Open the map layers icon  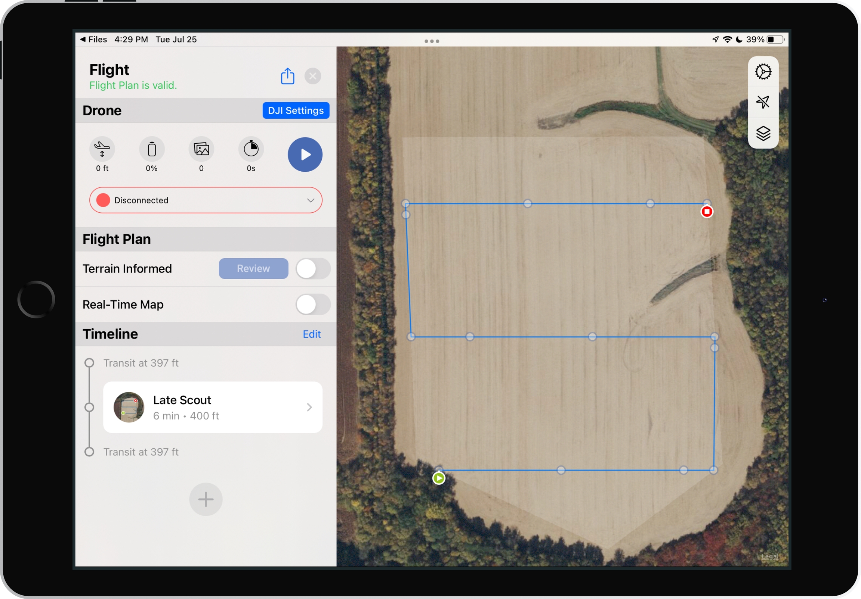point(763,133)
